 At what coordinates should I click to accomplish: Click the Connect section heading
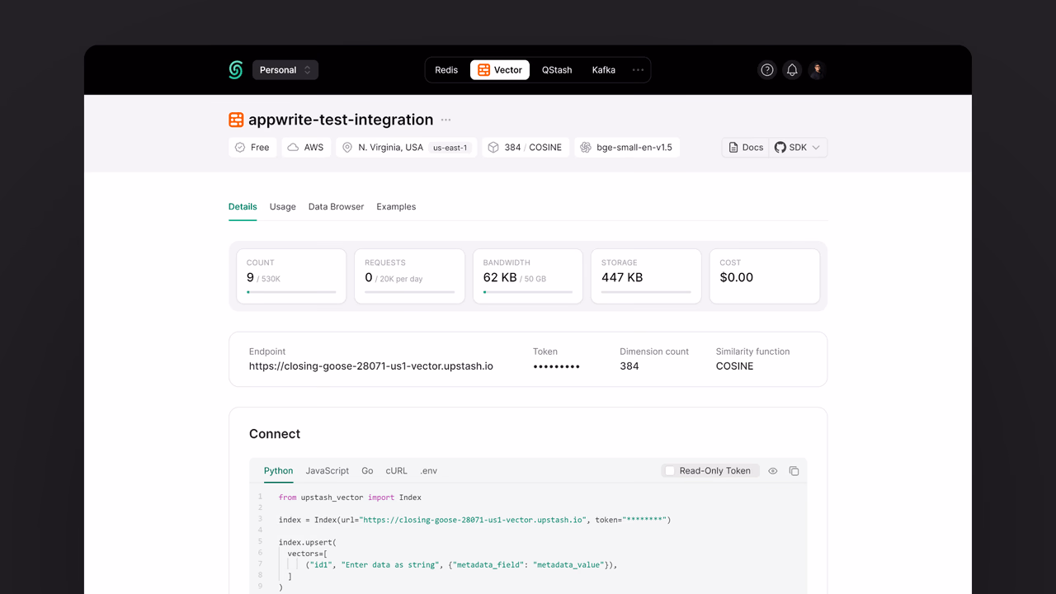click(275, 434)
